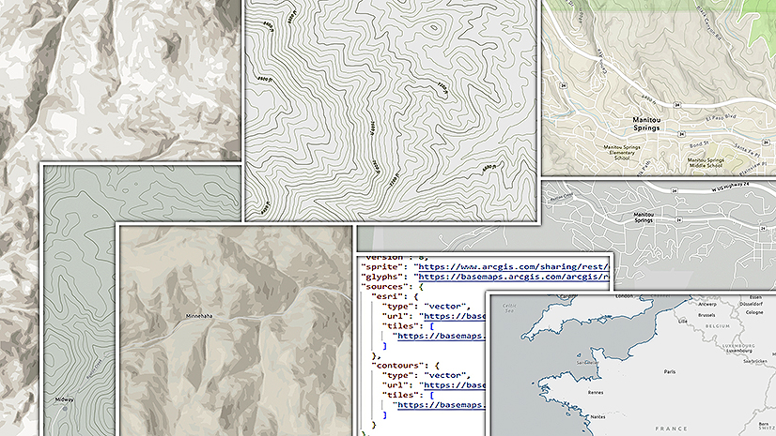This screenshot has height=436, width=776.
Task: Open the glyphs URL https://basemaps.arcgis.com/arcgis
Action: (514, 277)
